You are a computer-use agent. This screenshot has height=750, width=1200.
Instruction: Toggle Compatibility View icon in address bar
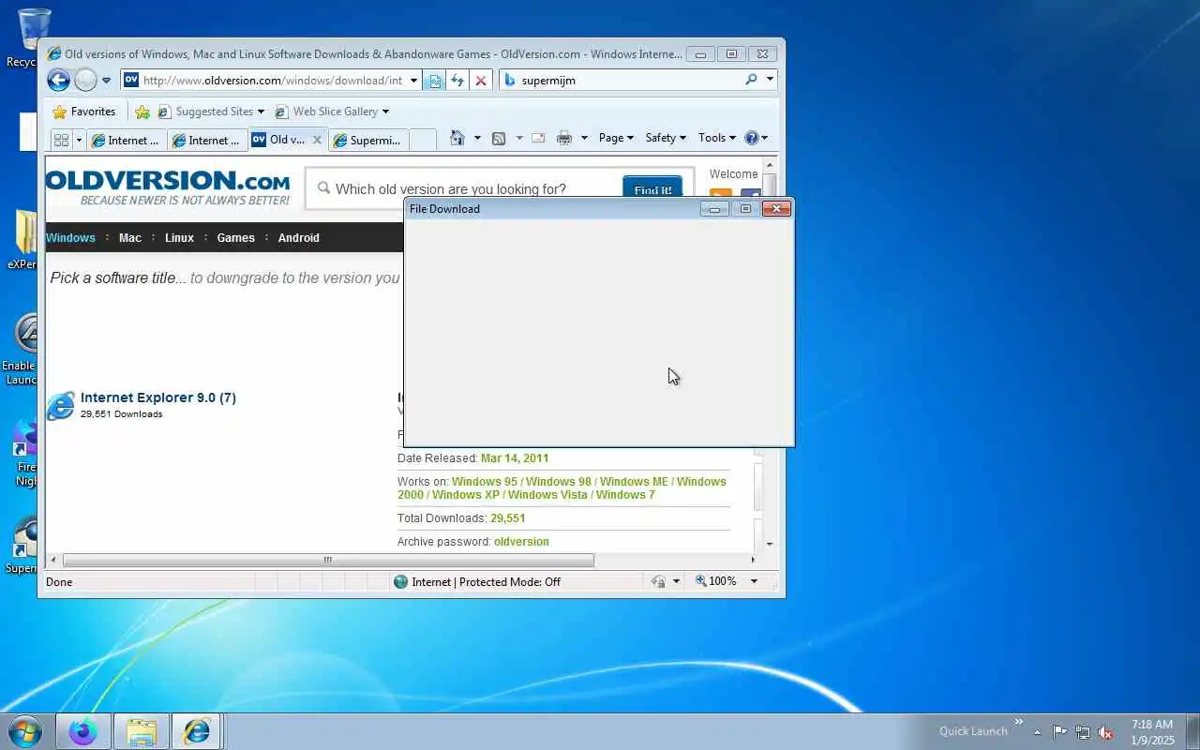tap(435, 81)
